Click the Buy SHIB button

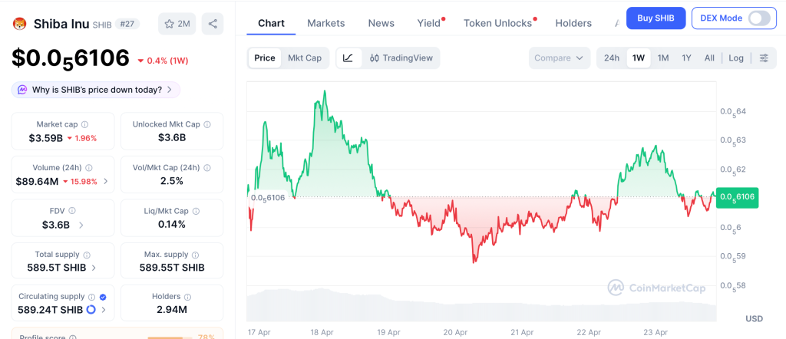[x=656, y=18]
